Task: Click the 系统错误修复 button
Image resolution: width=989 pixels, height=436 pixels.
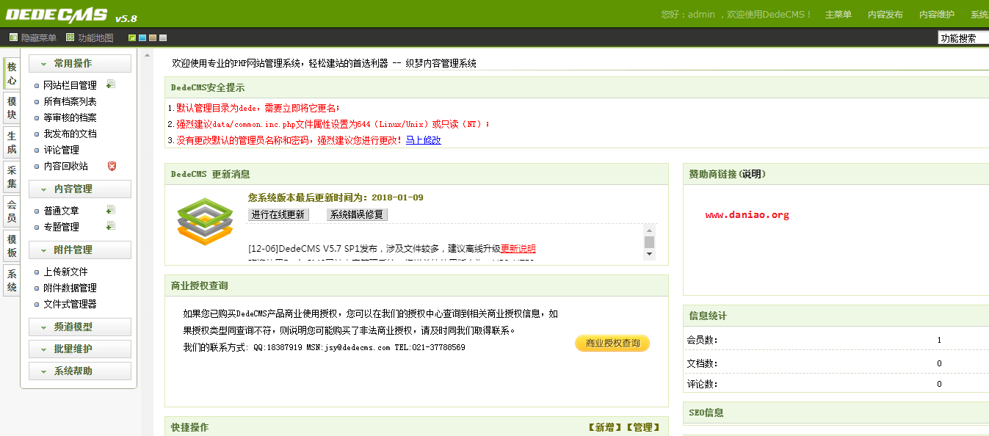Action: click(356, 214)
